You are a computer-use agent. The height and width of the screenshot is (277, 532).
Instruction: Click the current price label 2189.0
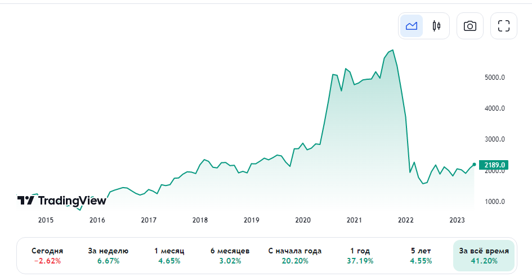494,165
